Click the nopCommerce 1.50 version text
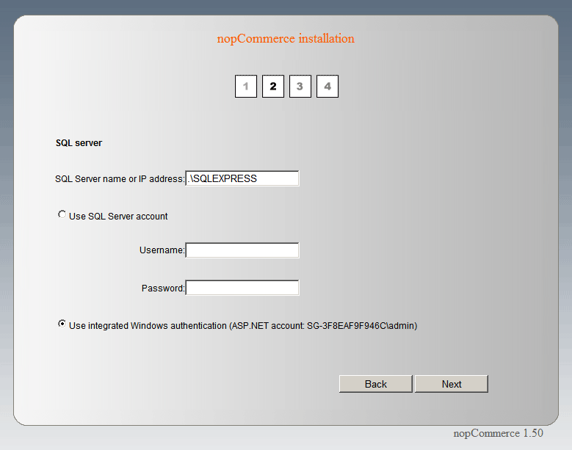The width and height of the screenshot is (572, 450). click(x=499, y=433)
